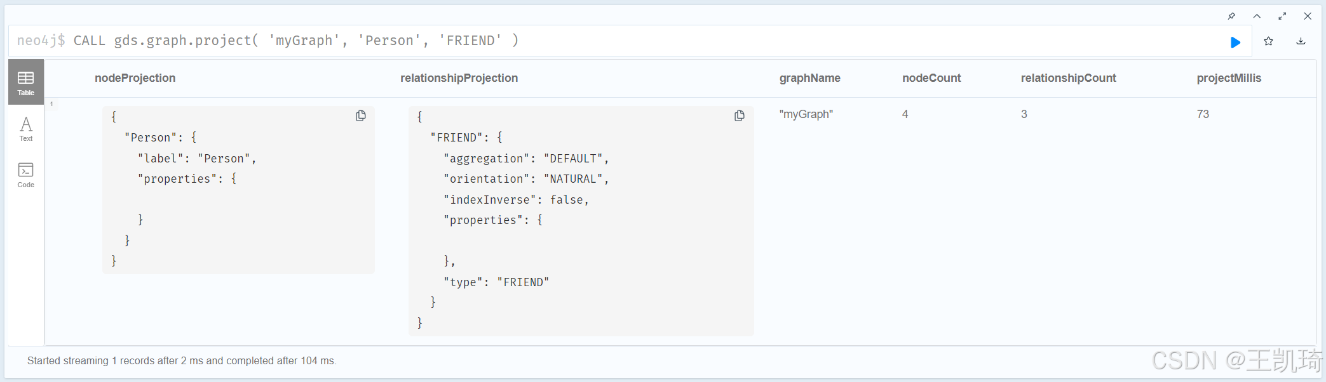The image size is (1326, 382).
Task: Expand the frame to fullscreen
Action: [1282, 16]
